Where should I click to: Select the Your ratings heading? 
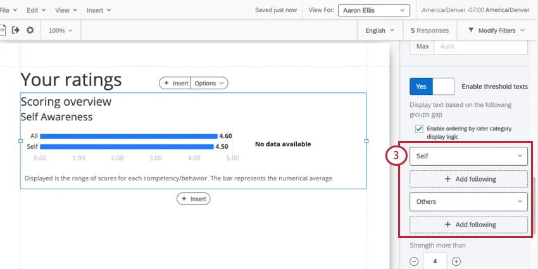(x=71, y=80)
